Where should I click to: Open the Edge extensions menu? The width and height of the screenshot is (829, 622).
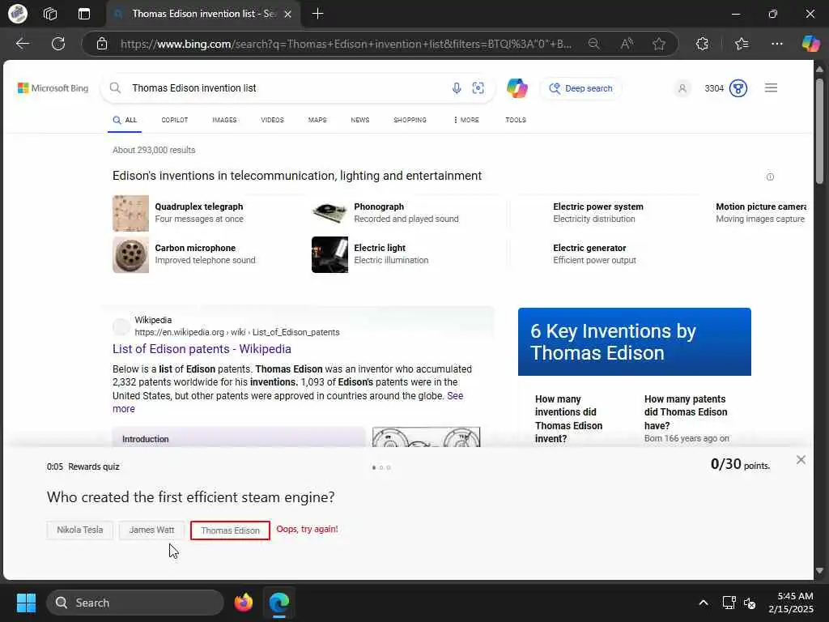702,44
